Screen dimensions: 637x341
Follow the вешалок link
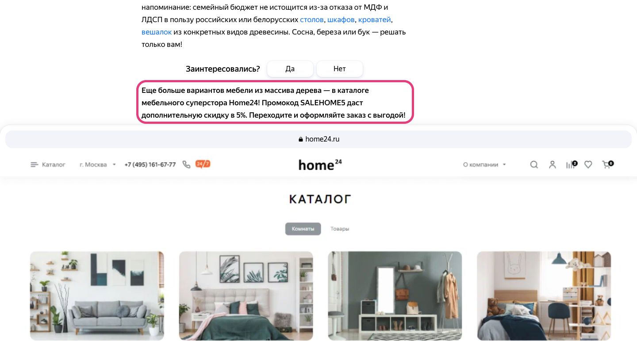(x=157, y=32)
